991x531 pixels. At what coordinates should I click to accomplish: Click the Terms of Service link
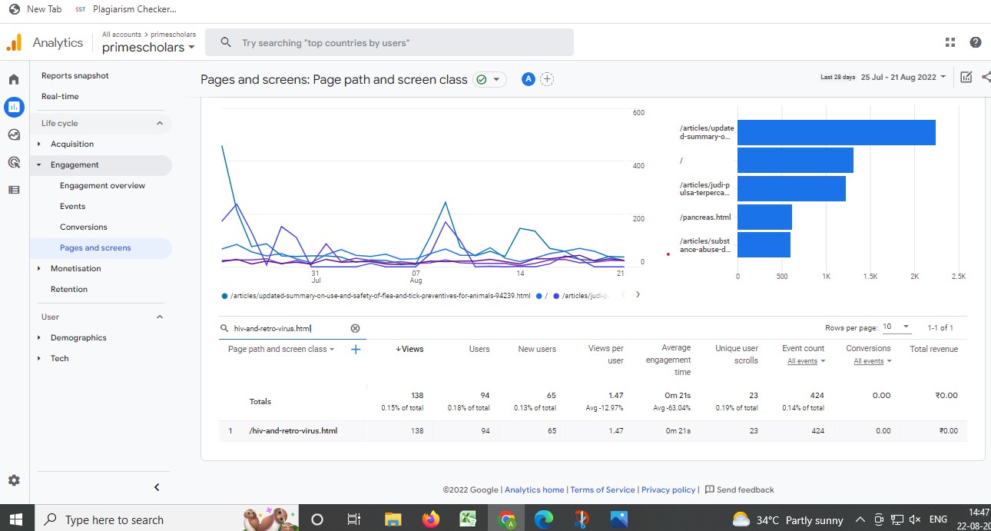(602, 490)
